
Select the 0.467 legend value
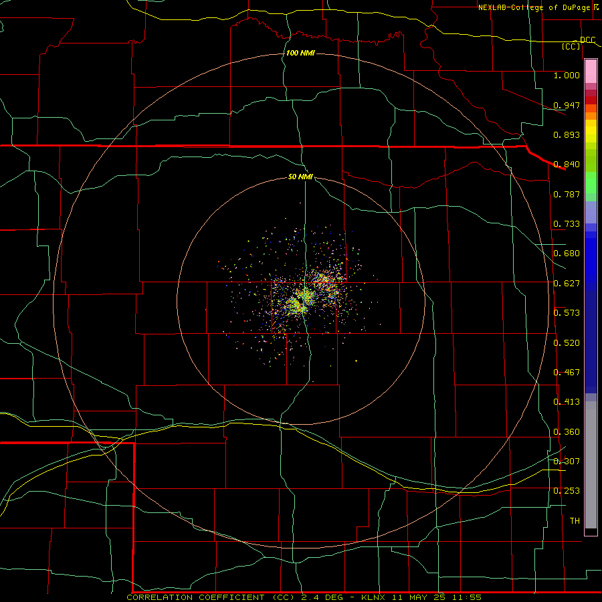[567, 373]
